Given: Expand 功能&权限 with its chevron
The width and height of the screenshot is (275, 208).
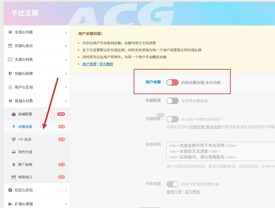Looking at the screenshot, I should tap(66, 73).
